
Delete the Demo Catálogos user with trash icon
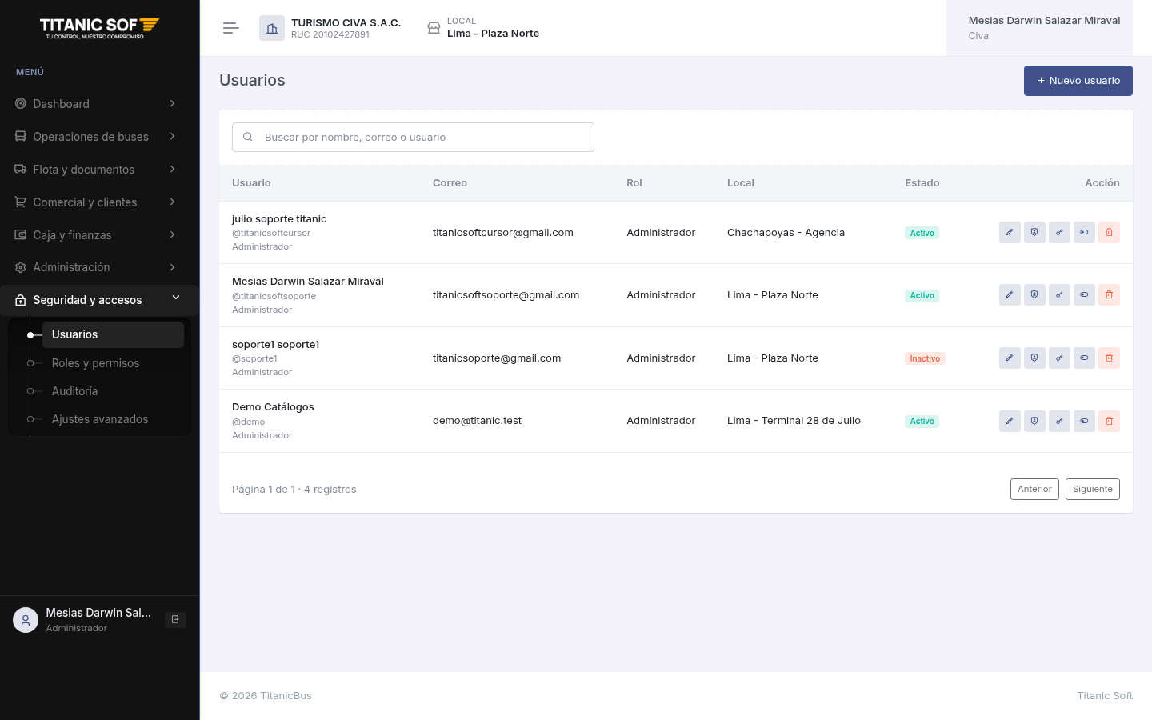1109,421
